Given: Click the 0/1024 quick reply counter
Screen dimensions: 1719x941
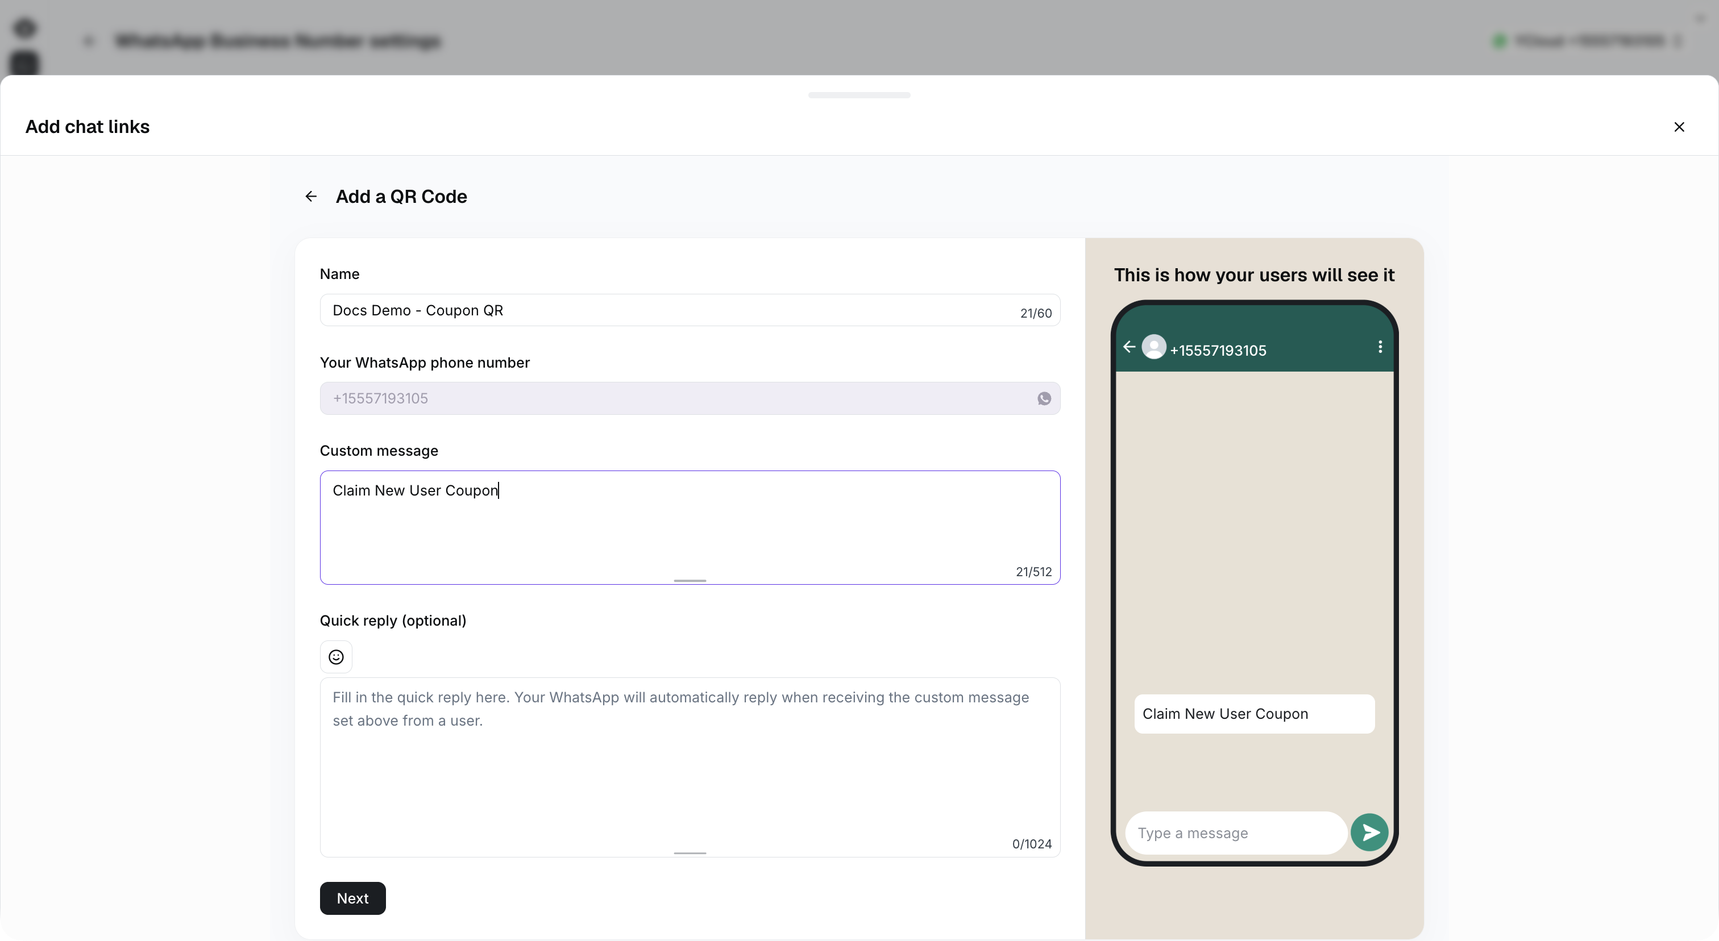Looking at the screenshot, I should (1032, 844).
